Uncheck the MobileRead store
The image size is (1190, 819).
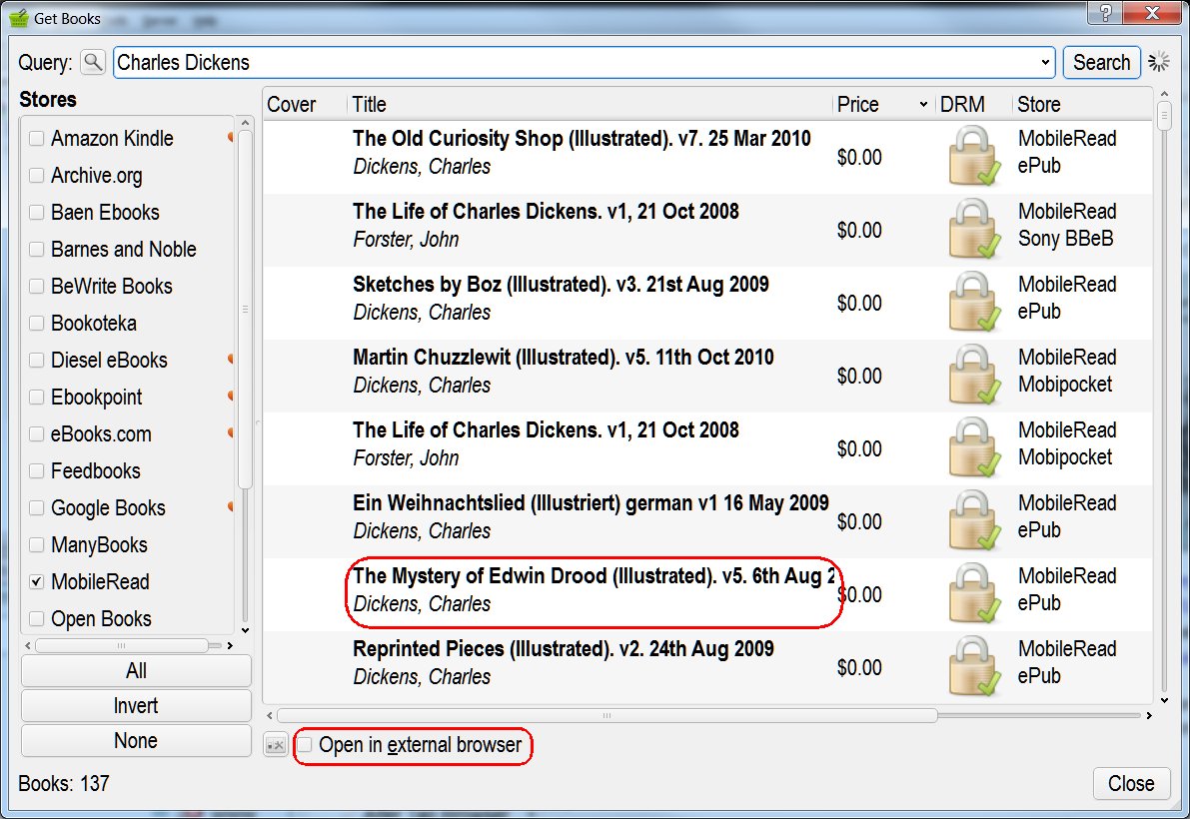[36, 581]
